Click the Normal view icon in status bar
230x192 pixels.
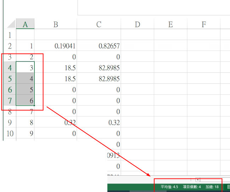(228, 187)
